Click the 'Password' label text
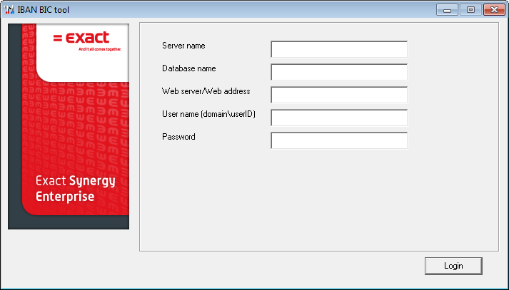Screen dimensions: 509x290 pyautogui.click(x=178, y=137)
